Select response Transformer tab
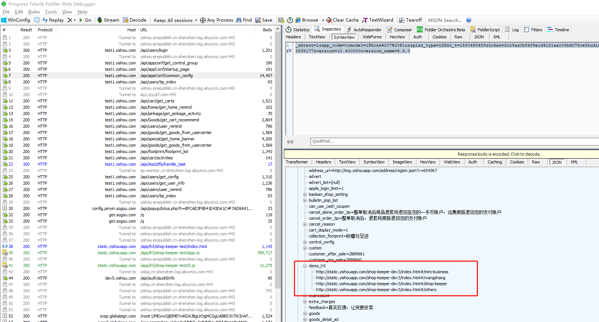599x322 pixels. click(x=297, y=162)
